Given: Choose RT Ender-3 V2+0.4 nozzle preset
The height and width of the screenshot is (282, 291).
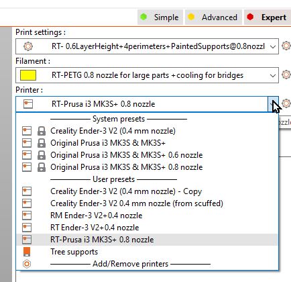Looking at the screenshot, I should pos(148,228).
